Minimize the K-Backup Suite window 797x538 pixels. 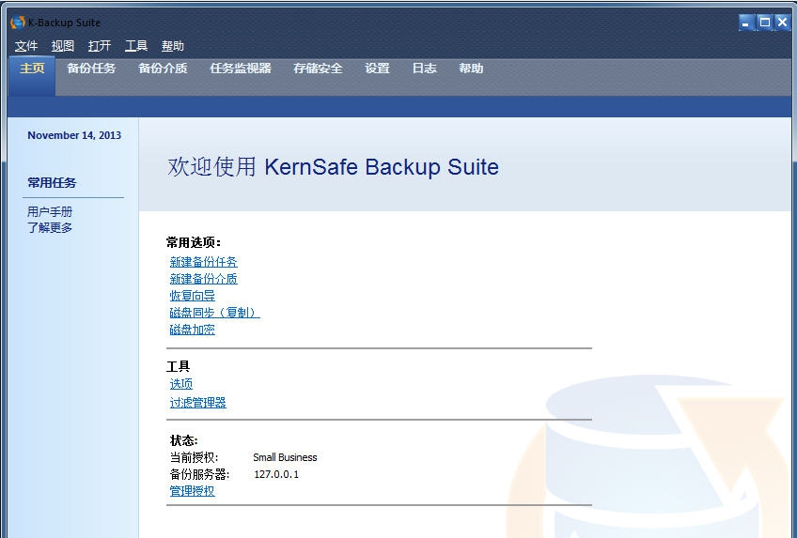[x=745, y=23]
